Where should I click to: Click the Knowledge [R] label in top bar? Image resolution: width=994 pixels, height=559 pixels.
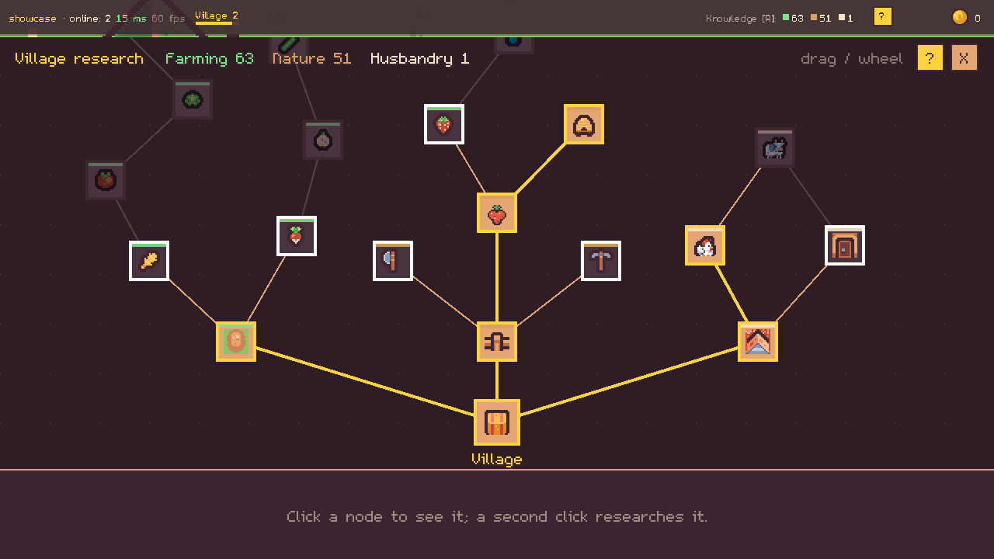[742, 18]
